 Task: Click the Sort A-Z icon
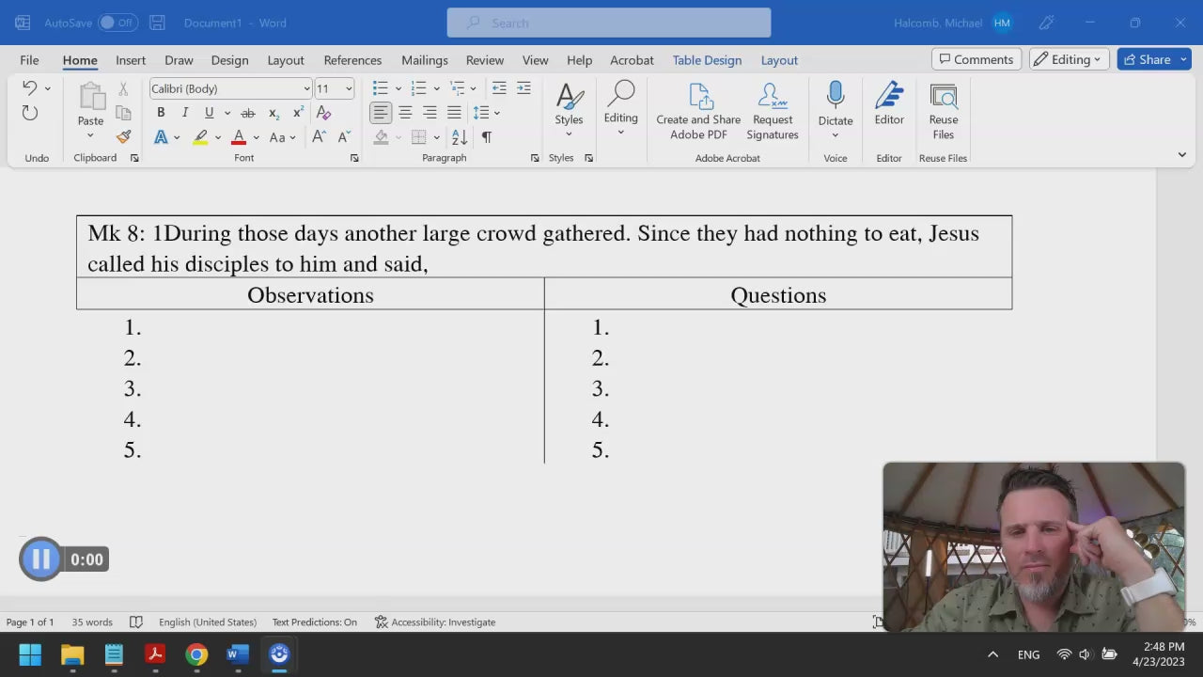click(460, 137)
